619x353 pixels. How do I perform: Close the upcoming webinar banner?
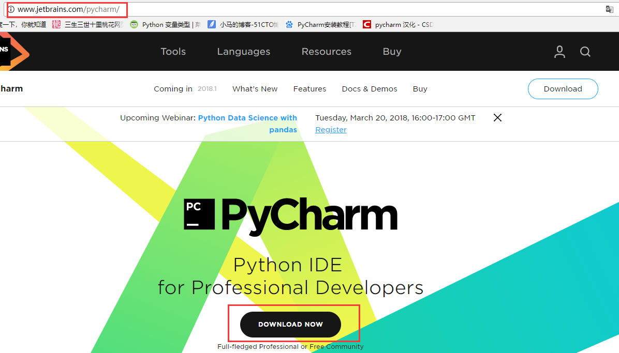coord(497,117)
